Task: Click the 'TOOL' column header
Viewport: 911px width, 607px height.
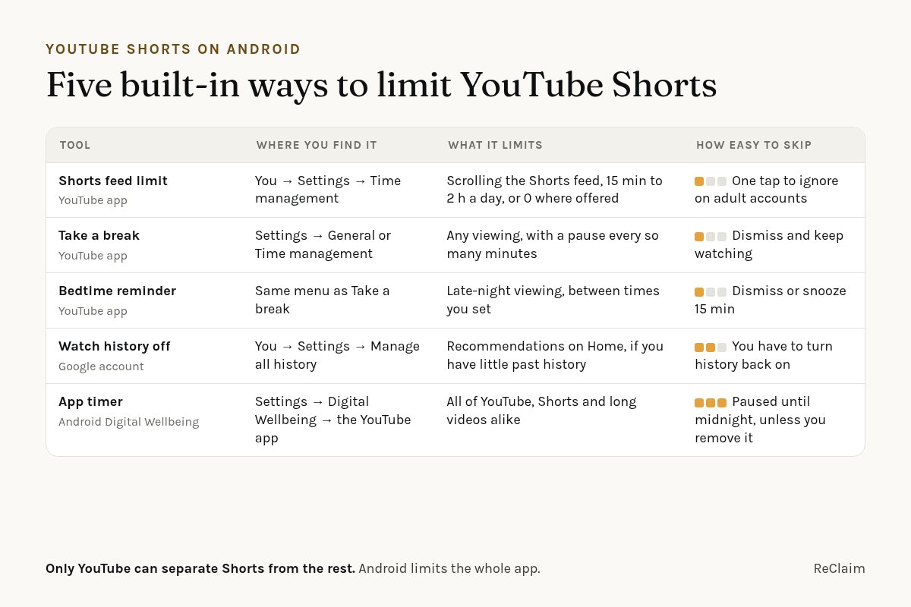Action: click(75, 145)
